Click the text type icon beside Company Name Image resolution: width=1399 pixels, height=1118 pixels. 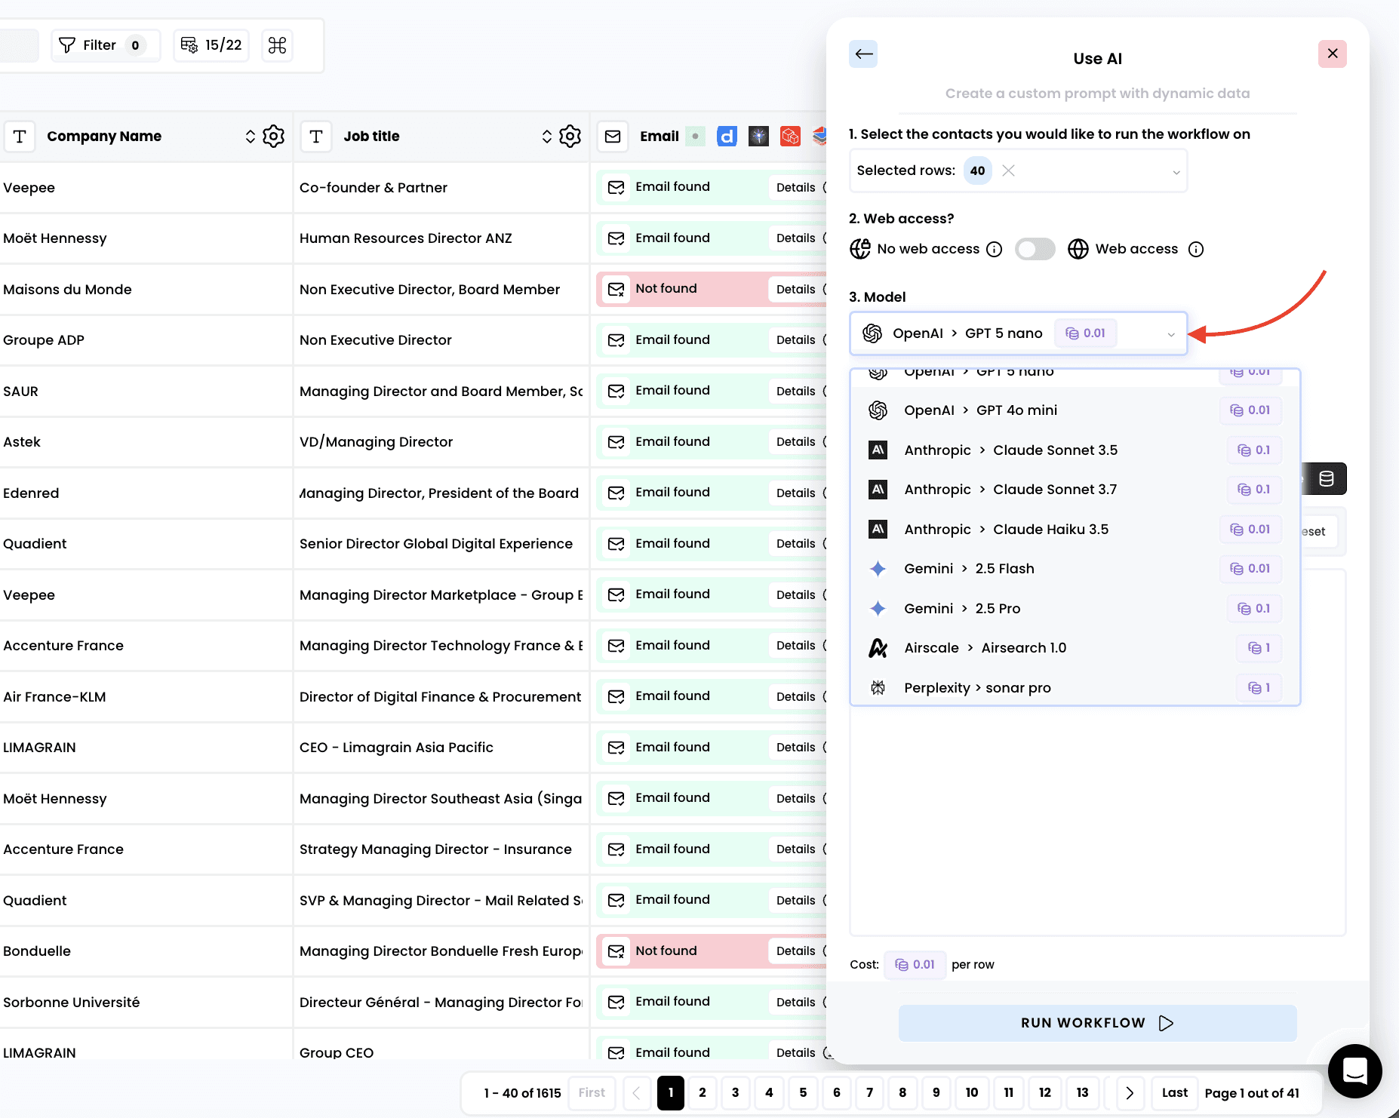[x=20, y=137]
